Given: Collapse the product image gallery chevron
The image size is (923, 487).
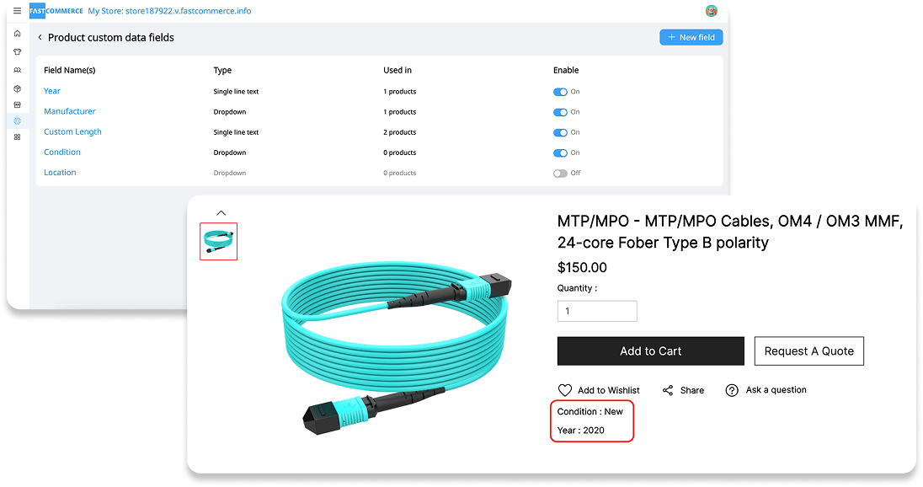Looking at the screenshot, I should 221,212.
